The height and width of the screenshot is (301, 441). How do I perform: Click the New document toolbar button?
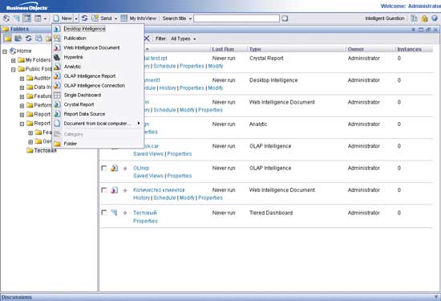[63, 18]
